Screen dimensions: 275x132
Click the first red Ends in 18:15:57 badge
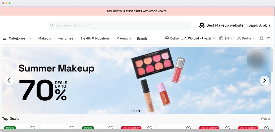pos(131,128)
